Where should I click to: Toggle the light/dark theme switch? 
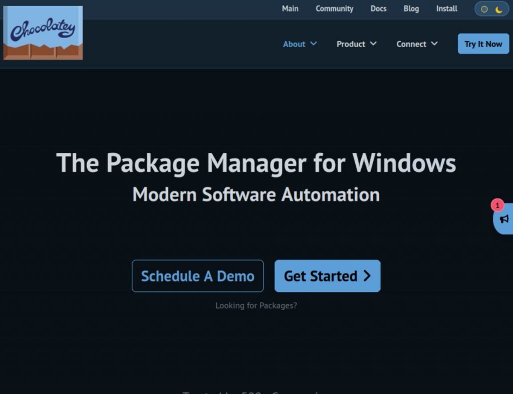click(491, 9)
